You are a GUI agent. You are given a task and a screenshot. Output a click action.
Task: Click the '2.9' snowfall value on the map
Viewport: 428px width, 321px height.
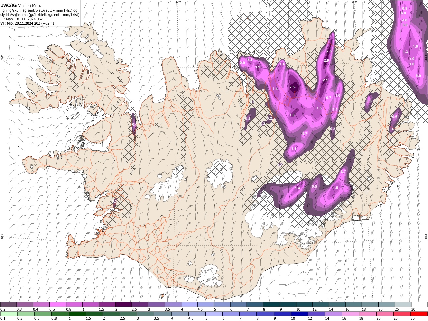click(x=327, y=60)
